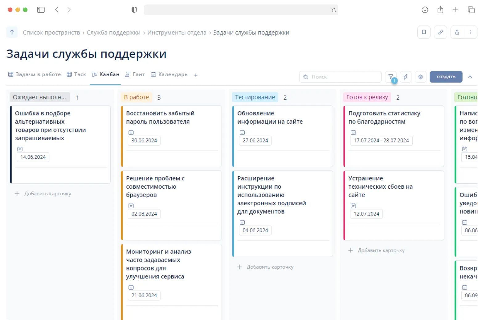The height and width of the screenshot is (320, 482).
Task: Click date 12.07.2024 on card
Action: pos(366,214)
